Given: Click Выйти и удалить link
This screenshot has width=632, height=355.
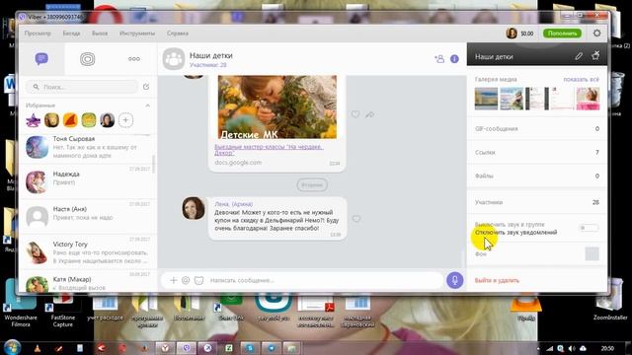Looking at the screenshot, I should click(497, 280).
